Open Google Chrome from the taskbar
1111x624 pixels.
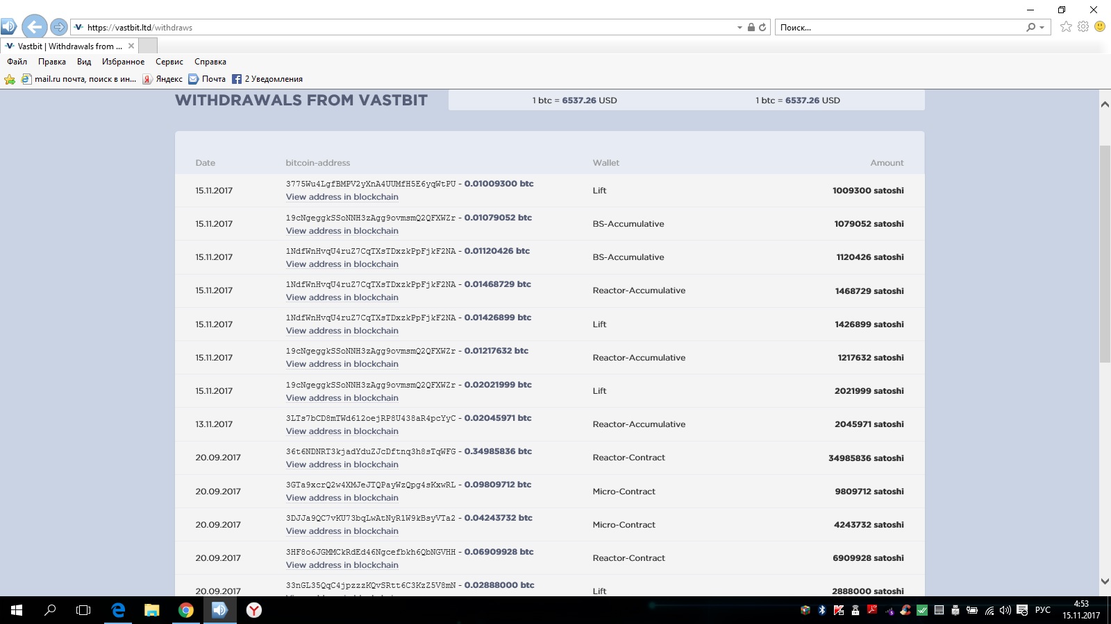coord(186,610)
